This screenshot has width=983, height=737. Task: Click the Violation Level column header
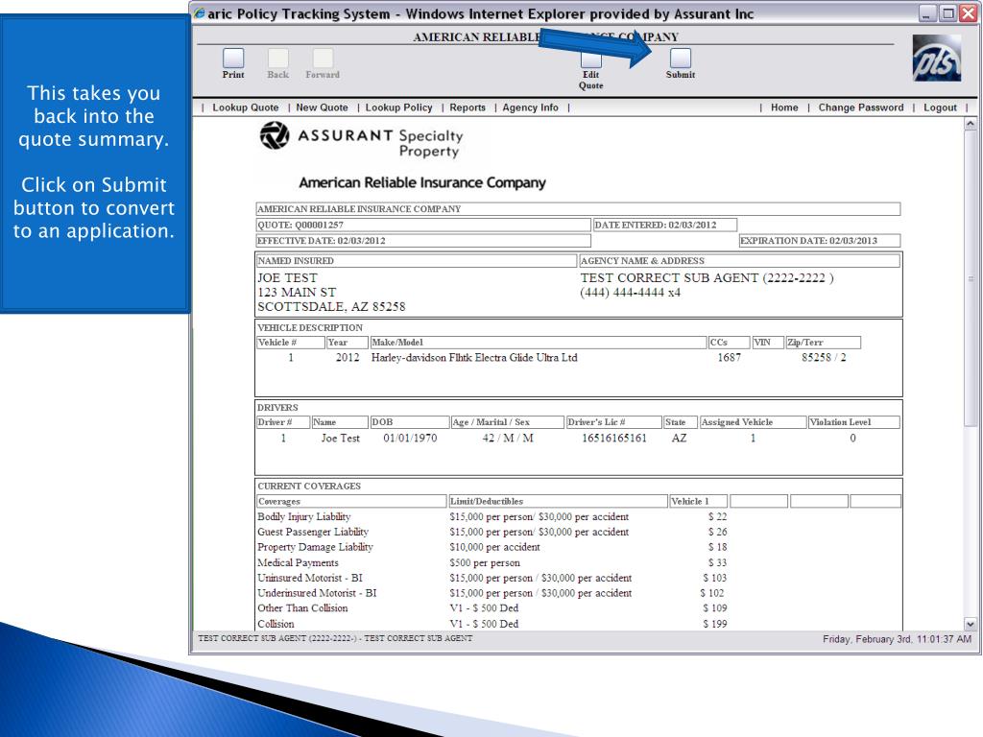(x=853, y=422)
